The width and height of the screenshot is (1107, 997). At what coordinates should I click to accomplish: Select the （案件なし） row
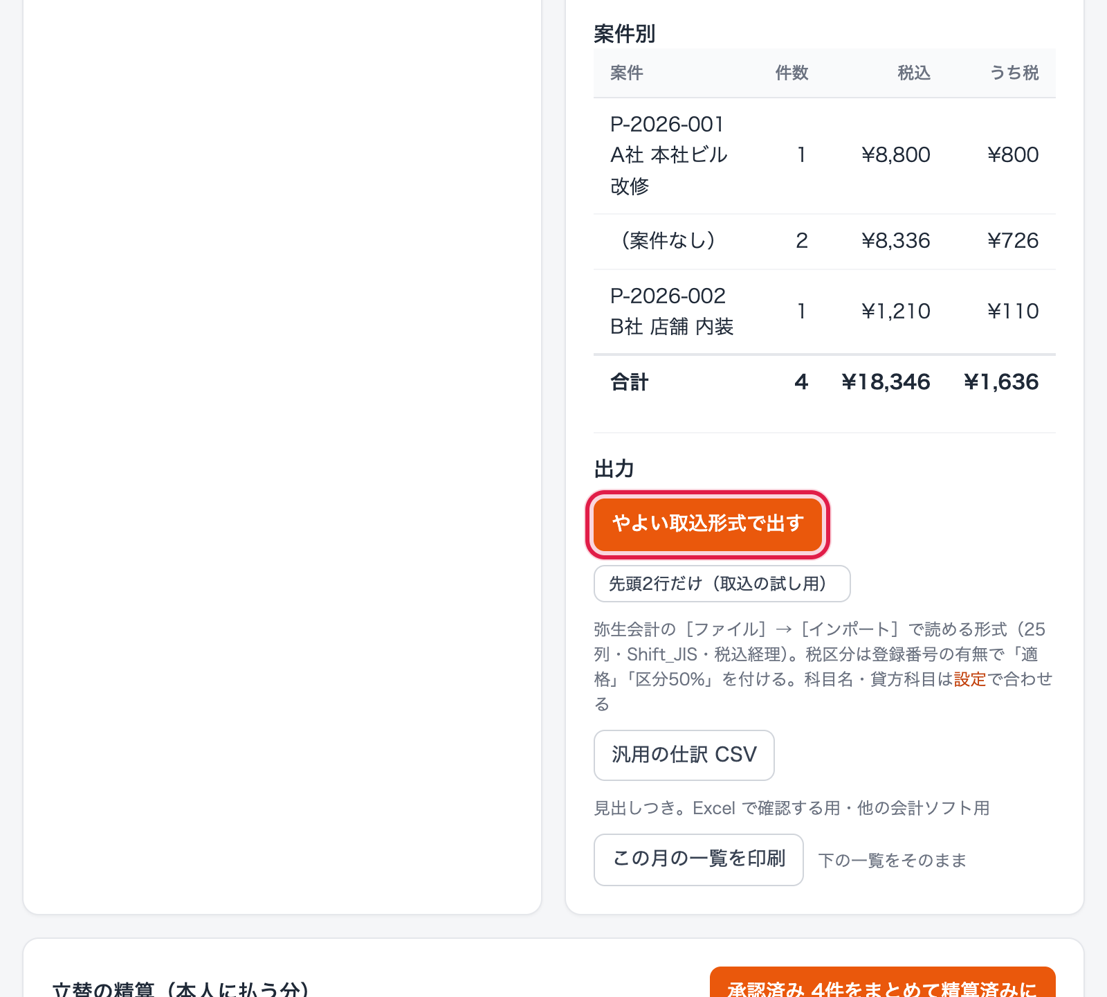pos(824,242)
